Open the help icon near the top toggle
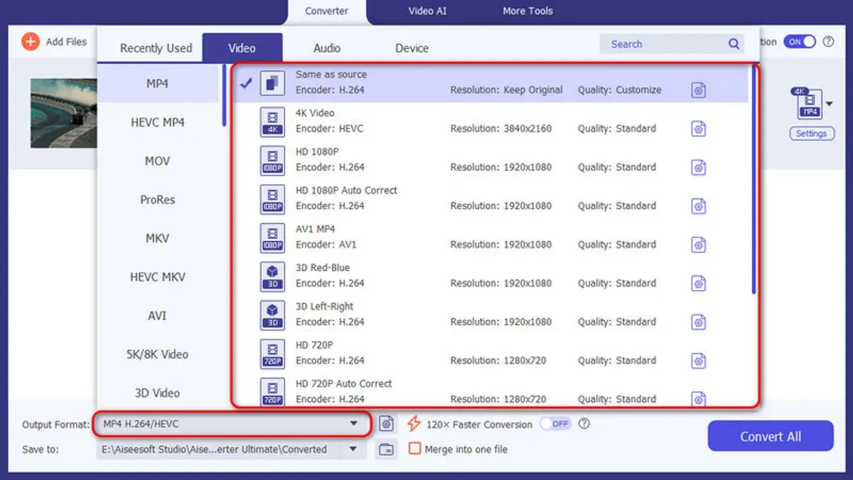The height and width of the screenshot is (480, 853). coord(828,42)
